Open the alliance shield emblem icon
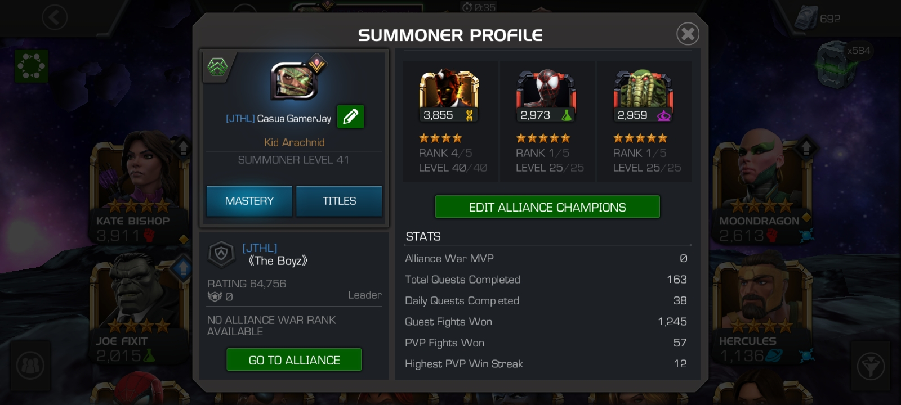 click(221, 254)
